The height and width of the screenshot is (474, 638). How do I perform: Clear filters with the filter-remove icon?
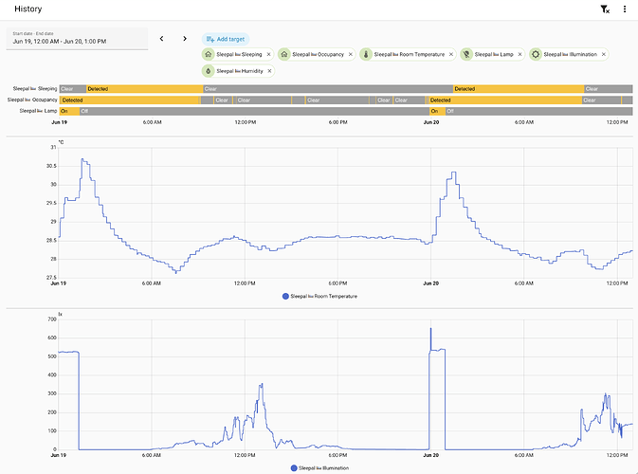point(605,9)
